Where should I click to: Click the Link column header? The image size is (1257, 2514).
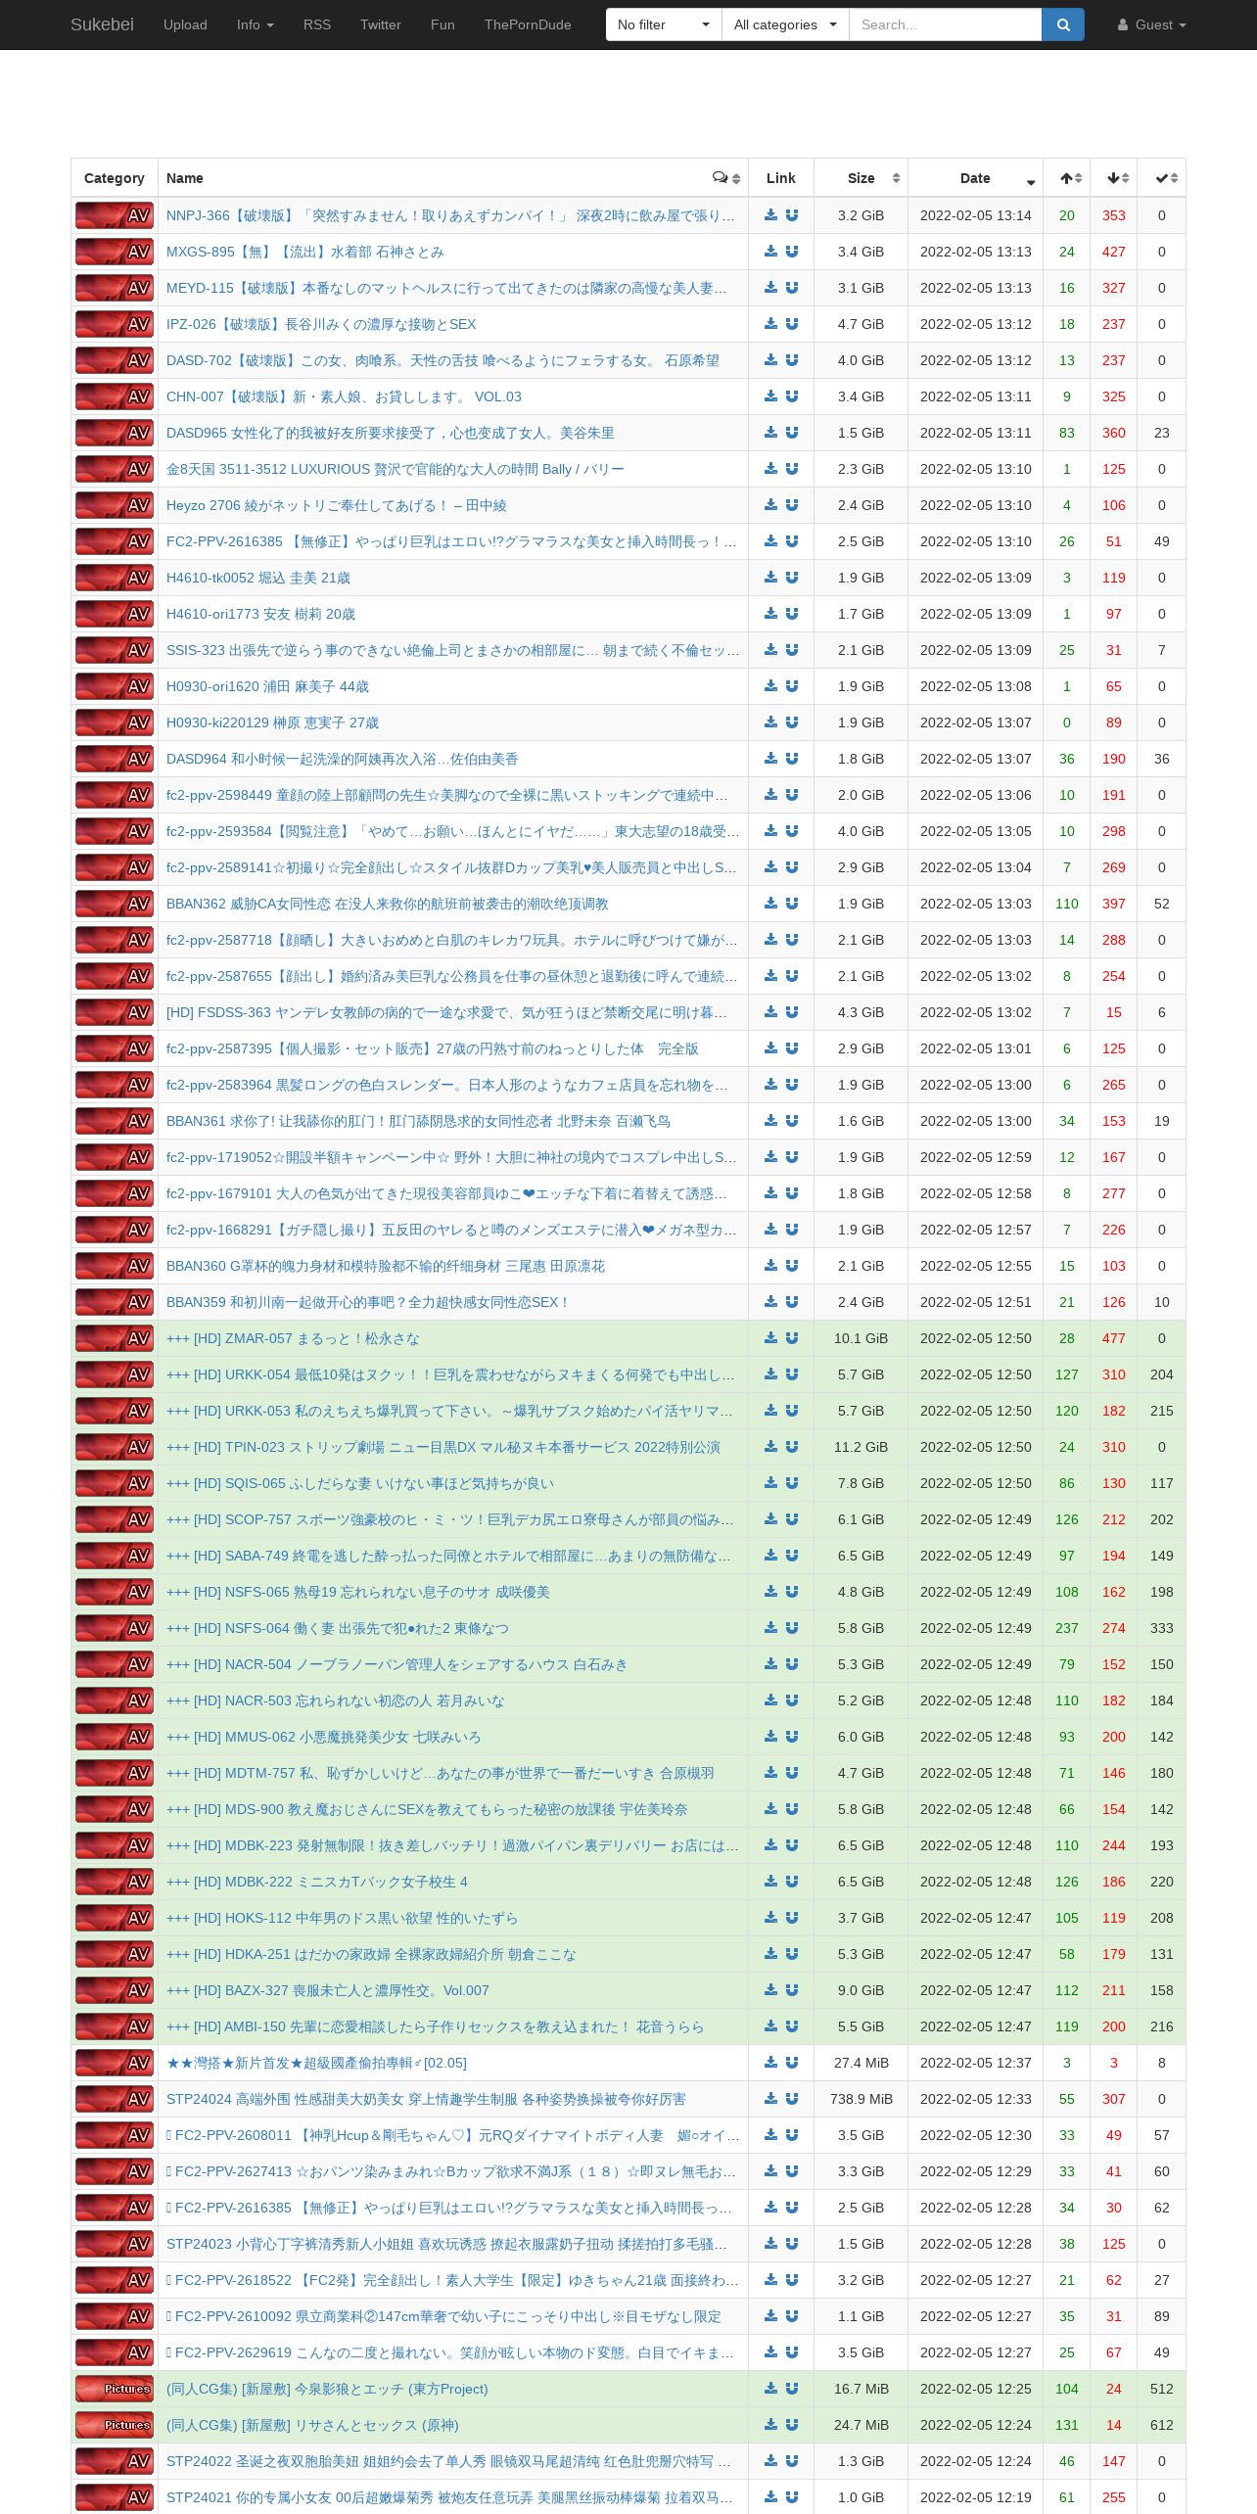click(x=781, y=178)
